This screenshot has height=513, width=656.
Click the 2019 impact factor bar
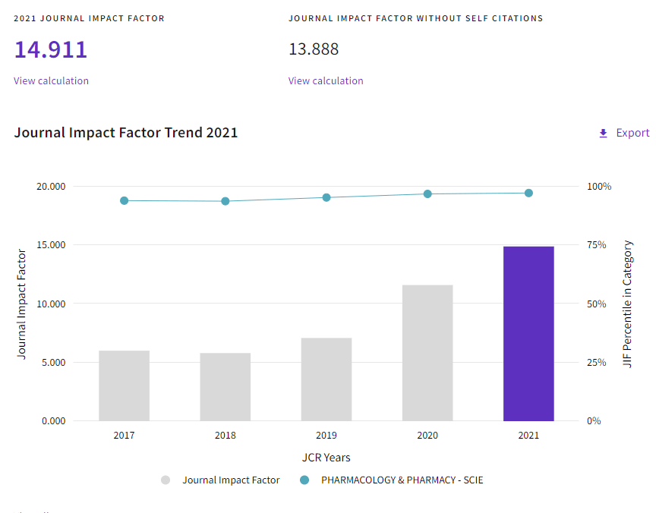(x=326, y=379)
